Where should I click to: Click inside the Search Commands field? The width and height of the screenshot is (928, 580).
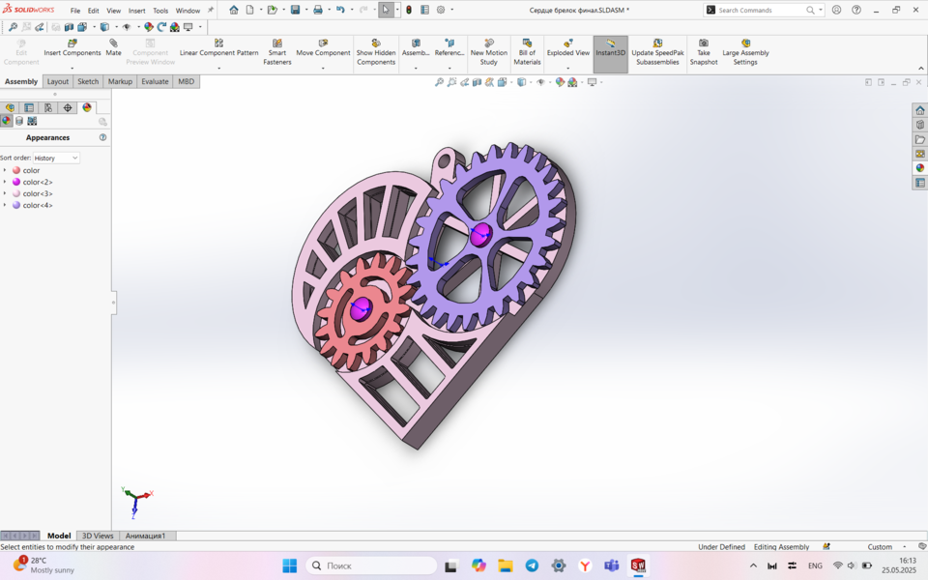[x=764, y=10]
